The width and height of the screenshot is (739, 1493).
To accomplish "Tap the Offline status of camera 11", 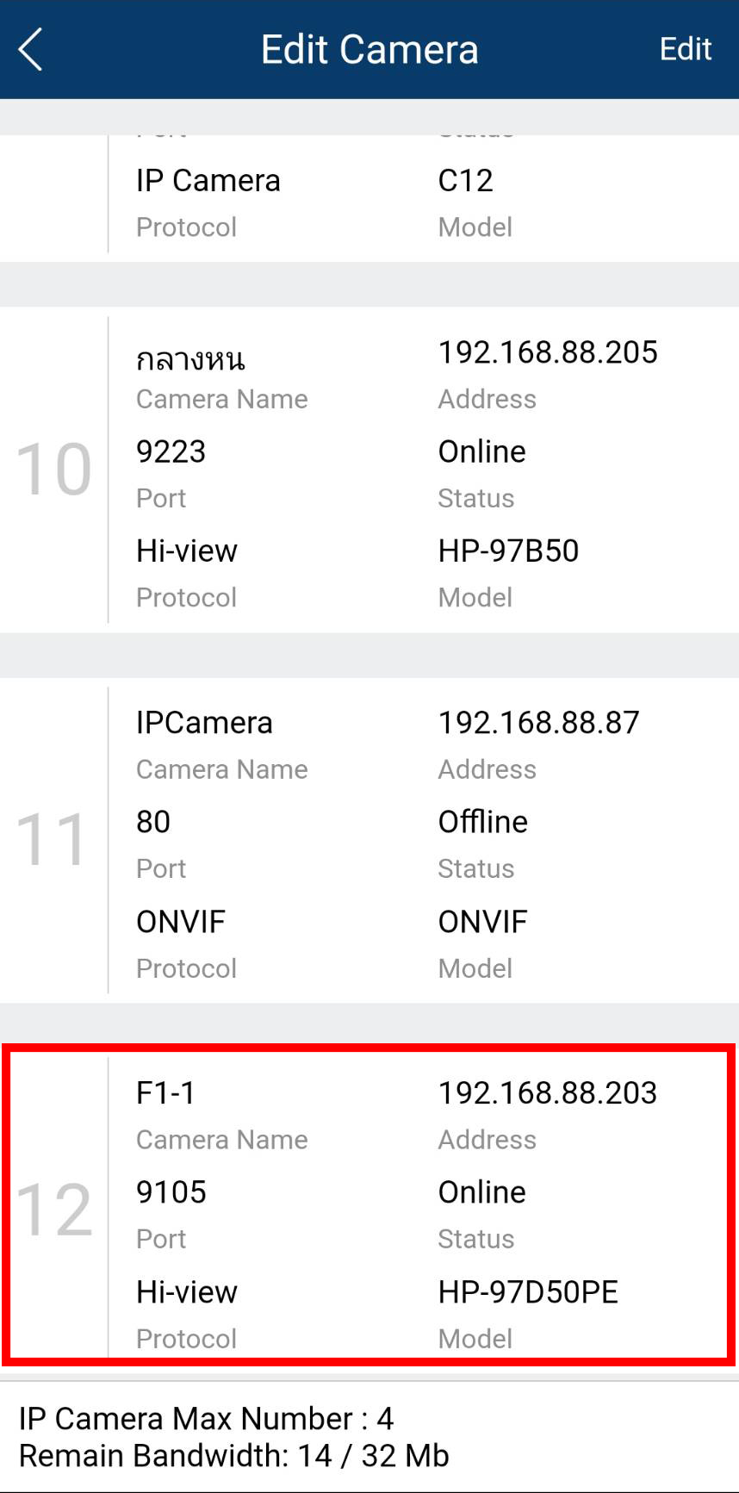I will pos(482,822).
